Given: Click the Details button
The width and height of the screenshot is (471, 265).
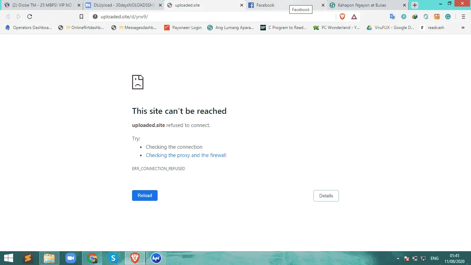Looking at the screenshot, I should click(x=326, y=196).
